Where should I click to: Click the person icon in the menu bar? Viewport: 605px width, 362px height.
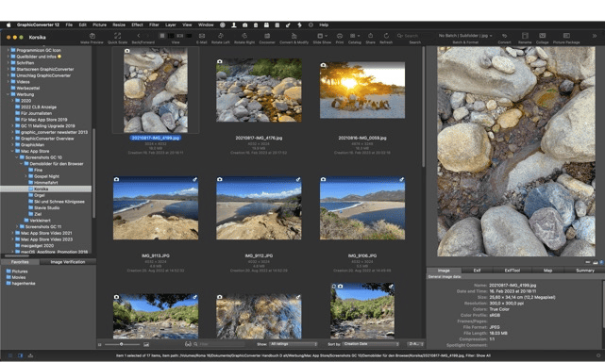[x=233, y=25]
